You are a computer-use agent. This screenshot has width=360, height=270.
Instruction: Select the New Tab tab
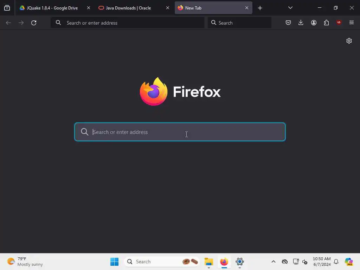click(213, 8)
